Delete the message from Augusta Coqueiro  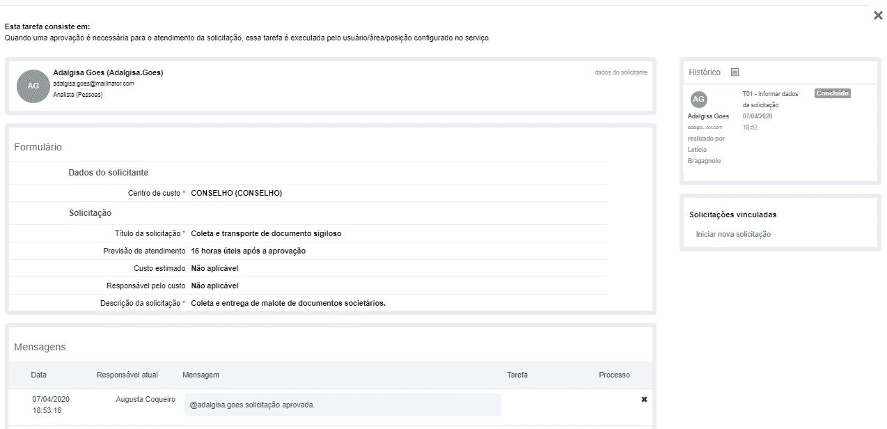[644, 400]
